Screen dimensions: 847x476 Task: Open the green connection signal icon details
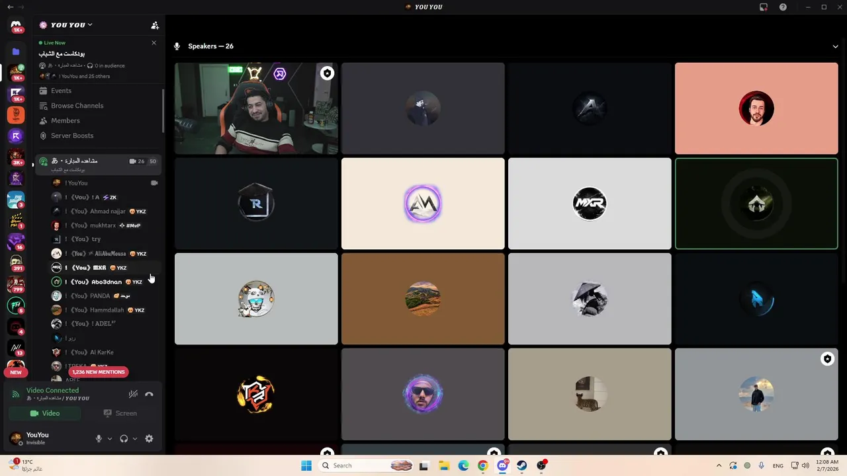pyautogui.click(x=16, y=395)
